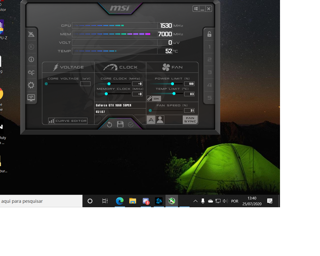Click the Windows logo button in Afterburner
The width and height of the screenshot is (320, 256).
tap(196, 9)
